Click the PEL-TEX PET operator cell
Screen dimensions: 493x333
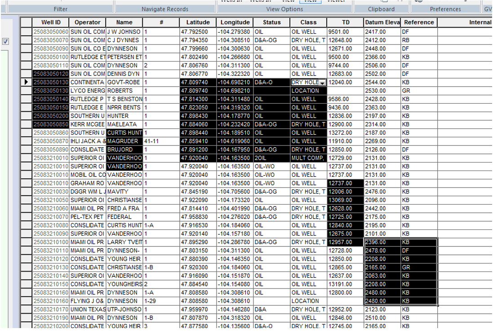pyautogui.click(x=87, y=217)
